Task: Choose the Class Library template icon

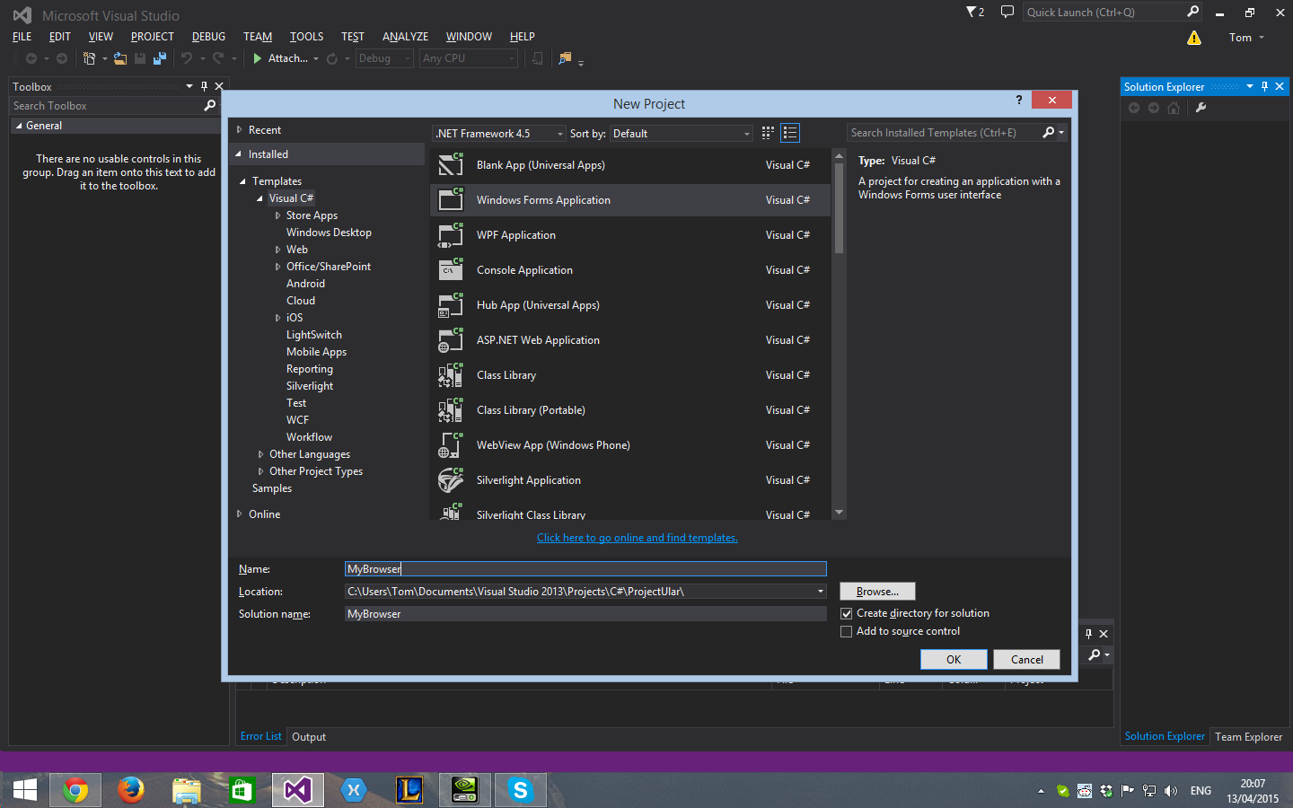Action: [x=451, y=375]
